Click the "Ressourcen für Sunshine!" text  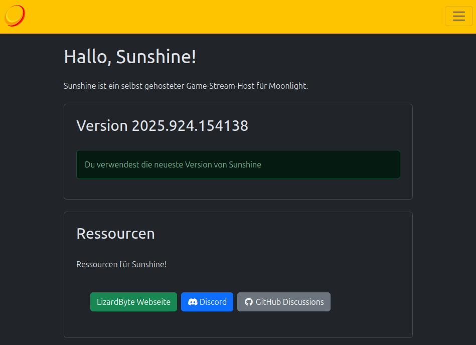click(x=121, y=264)
